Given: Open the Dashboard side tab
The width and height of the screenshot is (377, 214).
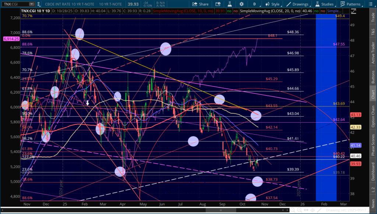Looking at the screenshot, I should tap(373, 171).
